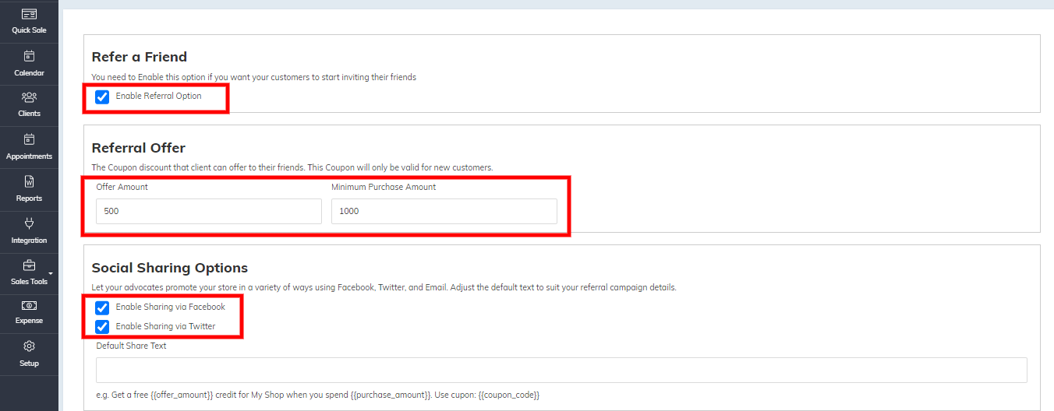The width and height of the screenshot is (1054, 411).
Task: Click the Clients menu label
Action: point(29,114)
